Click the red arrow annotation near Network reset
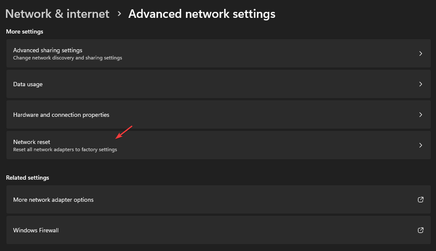This screenshot has height=251, width=436. (x=124, y=132)
